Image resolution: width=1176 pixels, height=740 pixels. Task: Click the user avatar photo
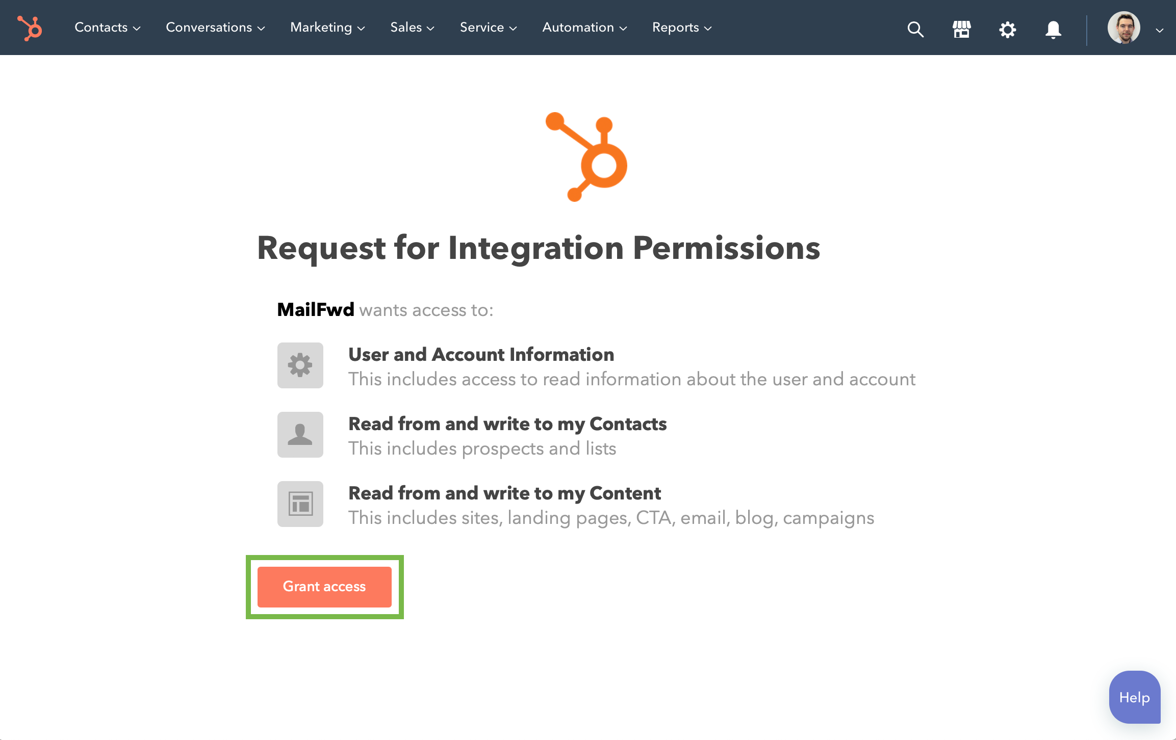tap(1123, 28)
